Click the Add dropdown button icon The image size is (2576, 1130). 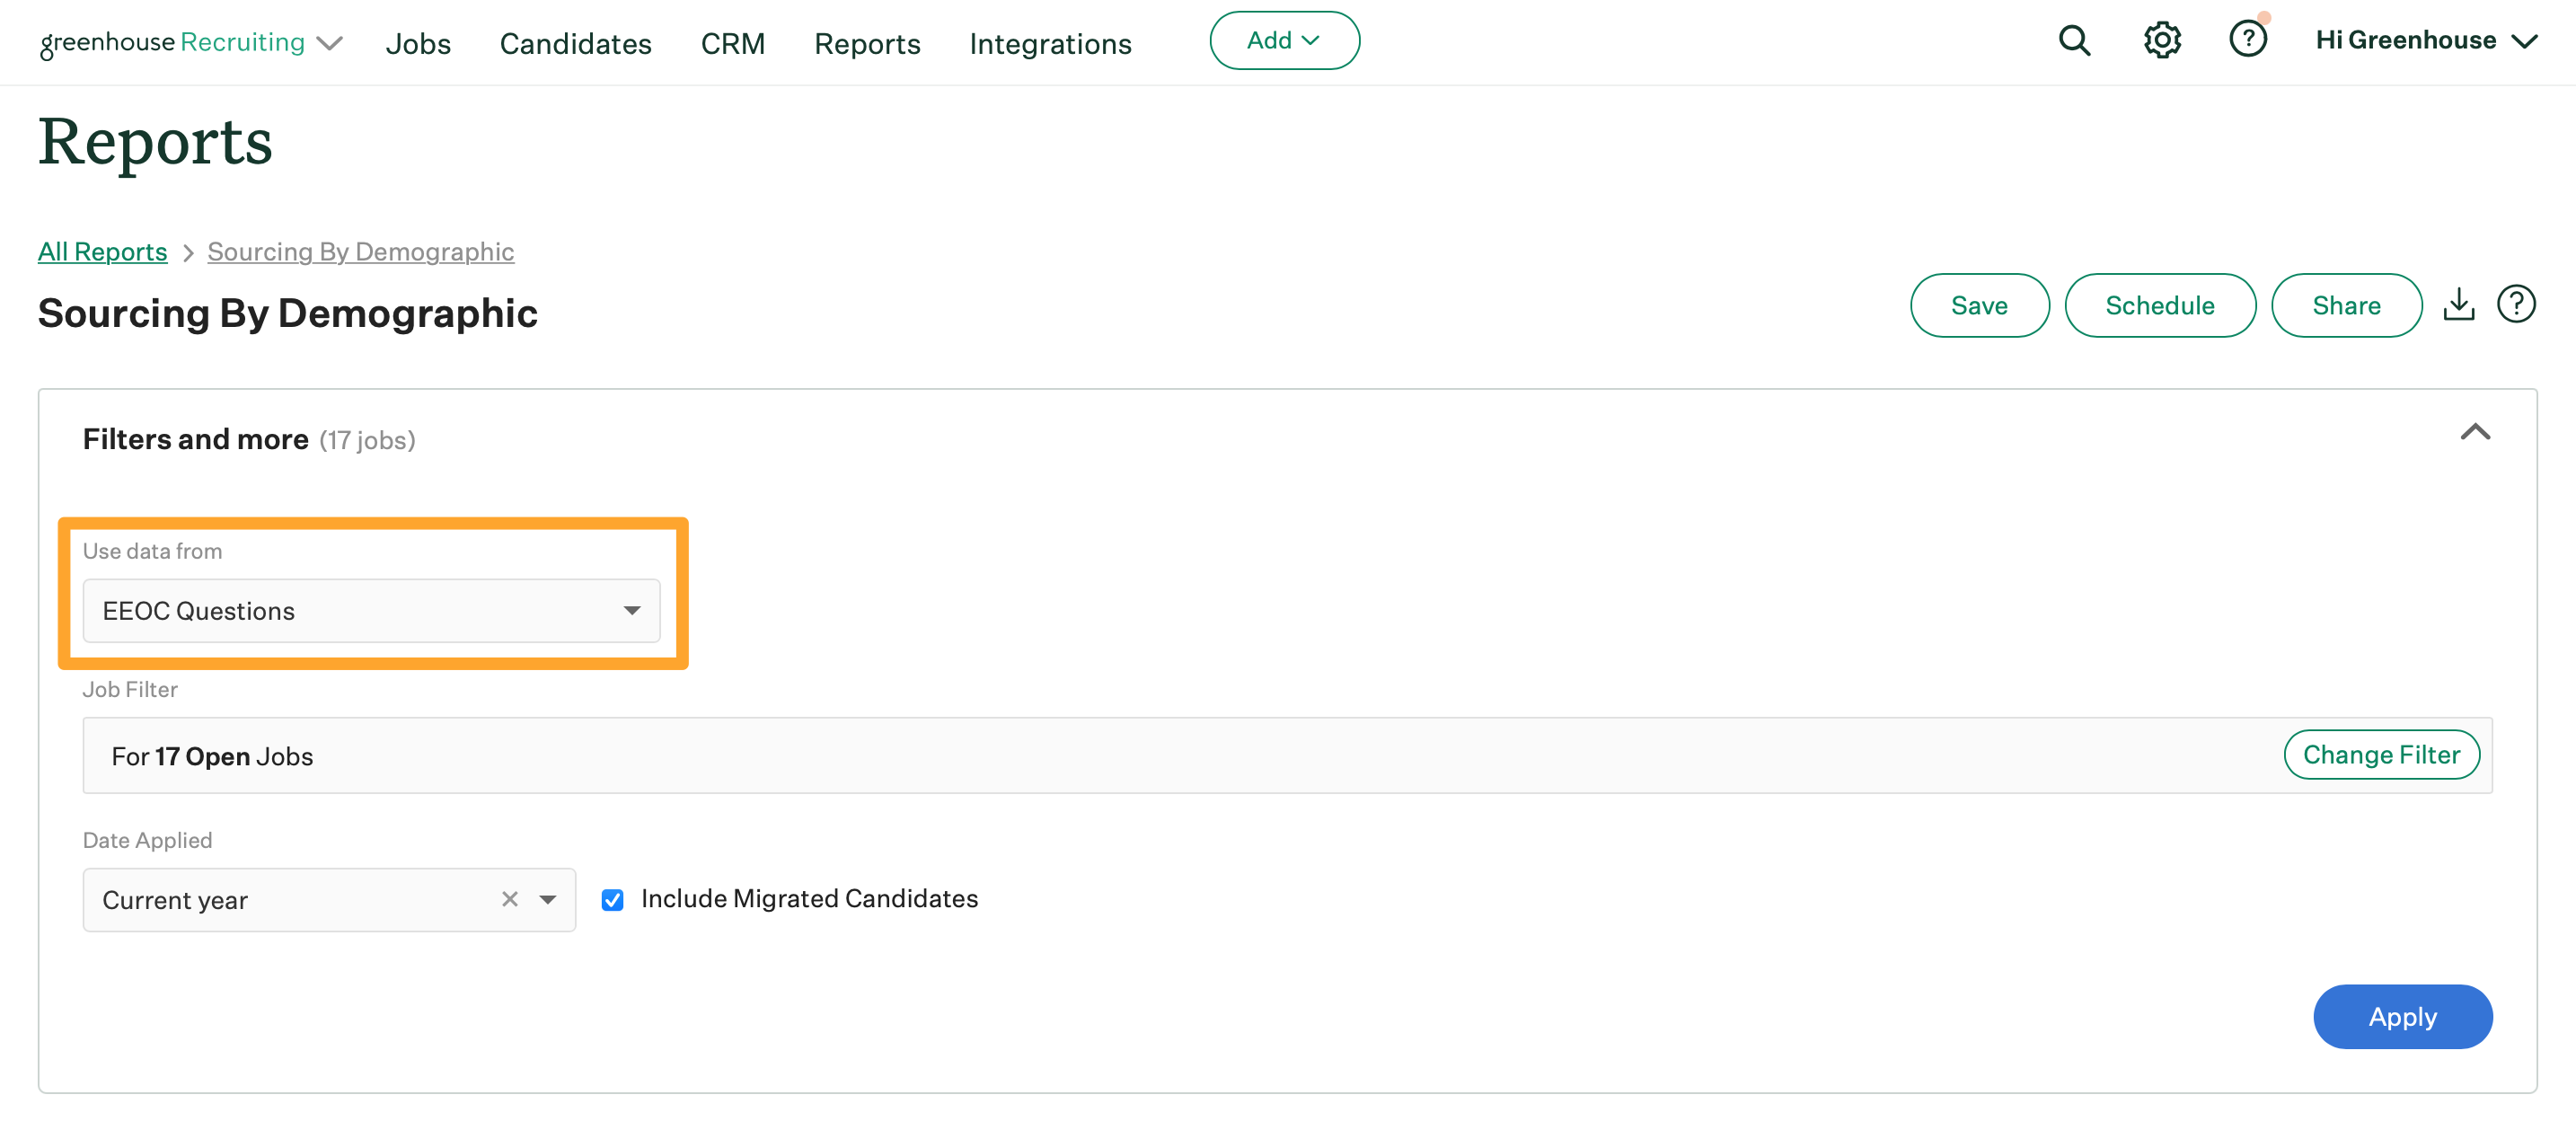point(1312,41)
